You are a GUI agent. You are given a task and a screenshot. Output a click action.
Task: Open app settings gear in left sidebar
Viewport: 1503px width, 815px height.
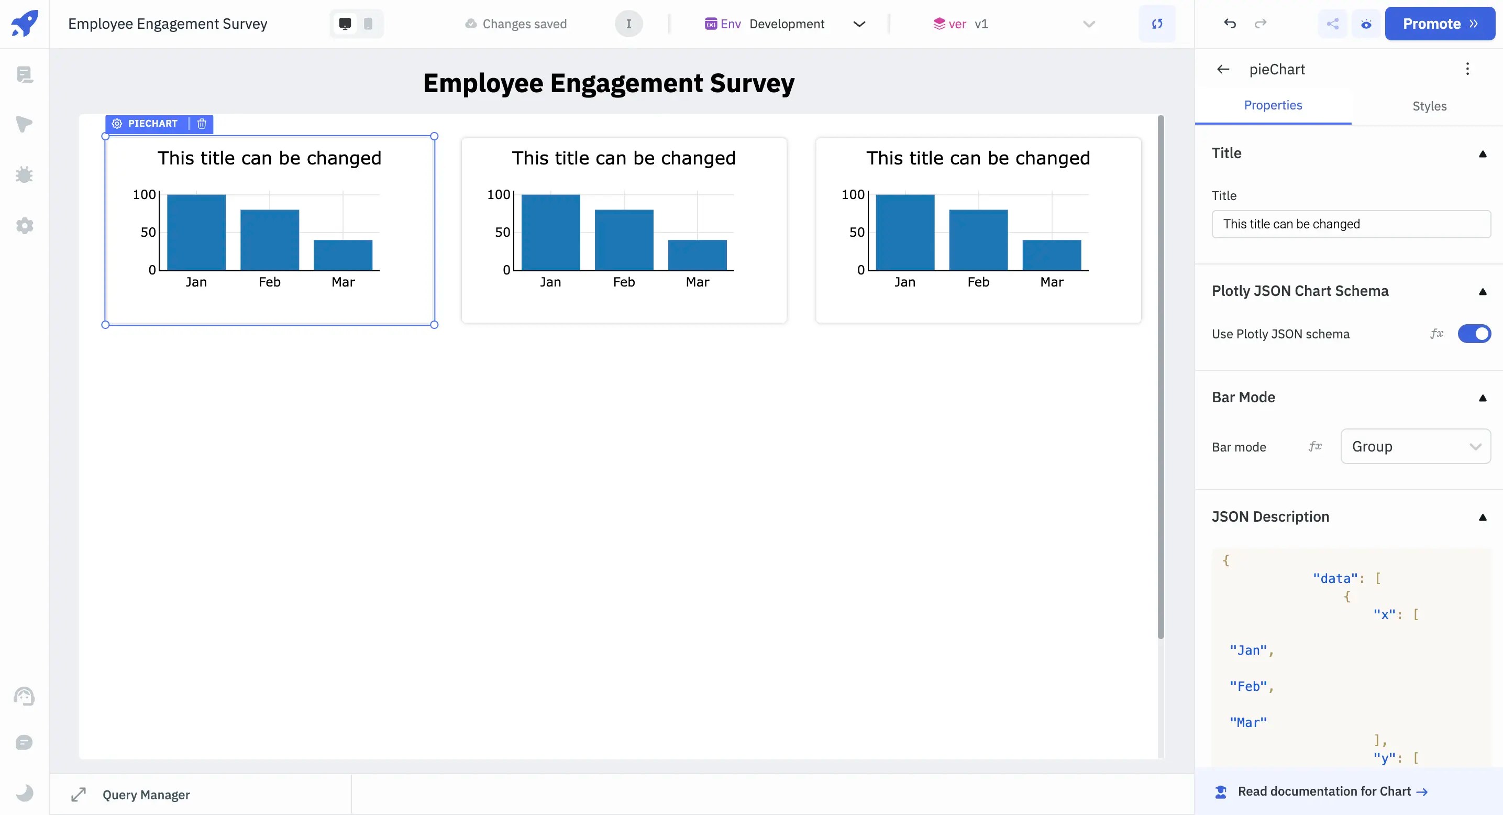(25, 226)
